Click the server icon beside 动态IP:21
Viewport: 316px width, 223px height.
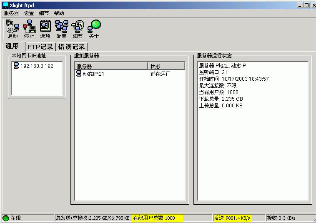(x=79, y=73)
